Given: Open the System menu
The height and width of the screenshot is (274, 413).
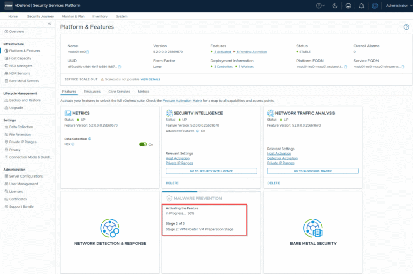Looking at the screenshot, I should [122, 16].
